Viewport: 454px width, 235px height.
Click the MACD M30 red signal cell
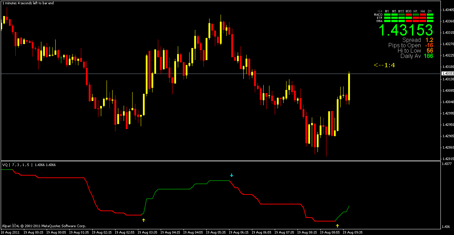[409, 15]
